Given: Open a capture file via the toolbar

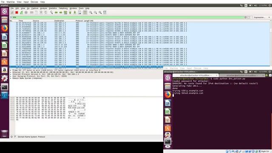Looking at the screenshot, I should click(31, 12).
